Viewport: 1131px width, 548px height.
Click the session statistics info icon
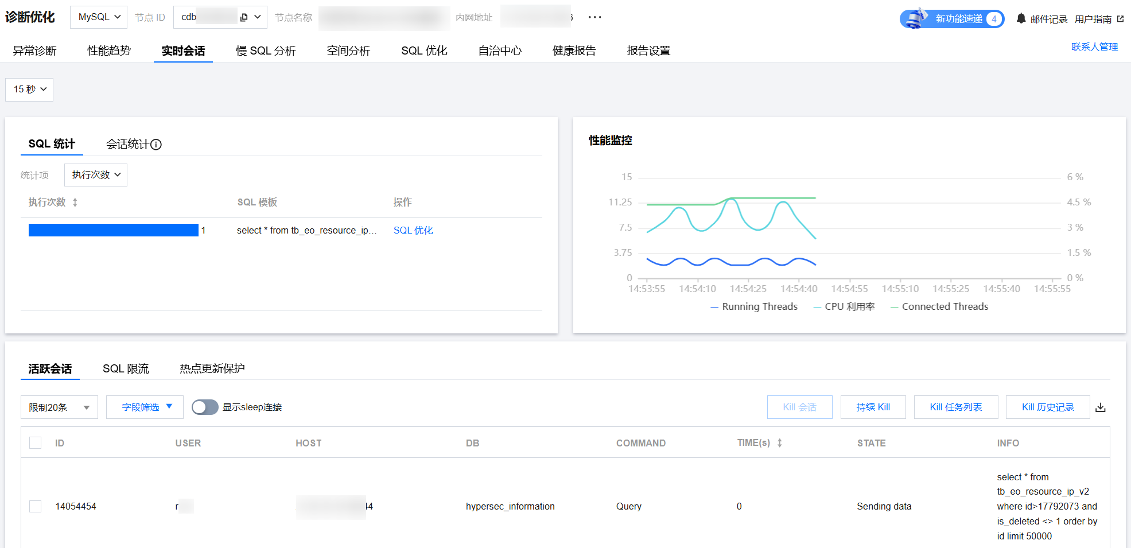(156, 145)
